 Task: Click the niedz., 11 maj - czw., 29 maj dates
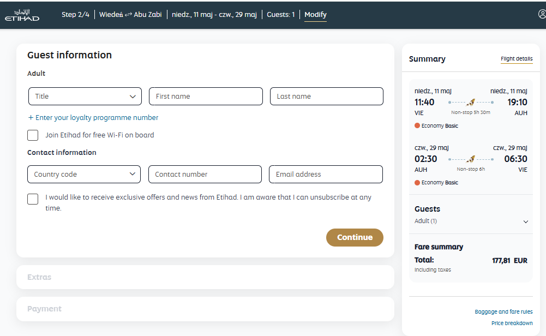(214, 15)
